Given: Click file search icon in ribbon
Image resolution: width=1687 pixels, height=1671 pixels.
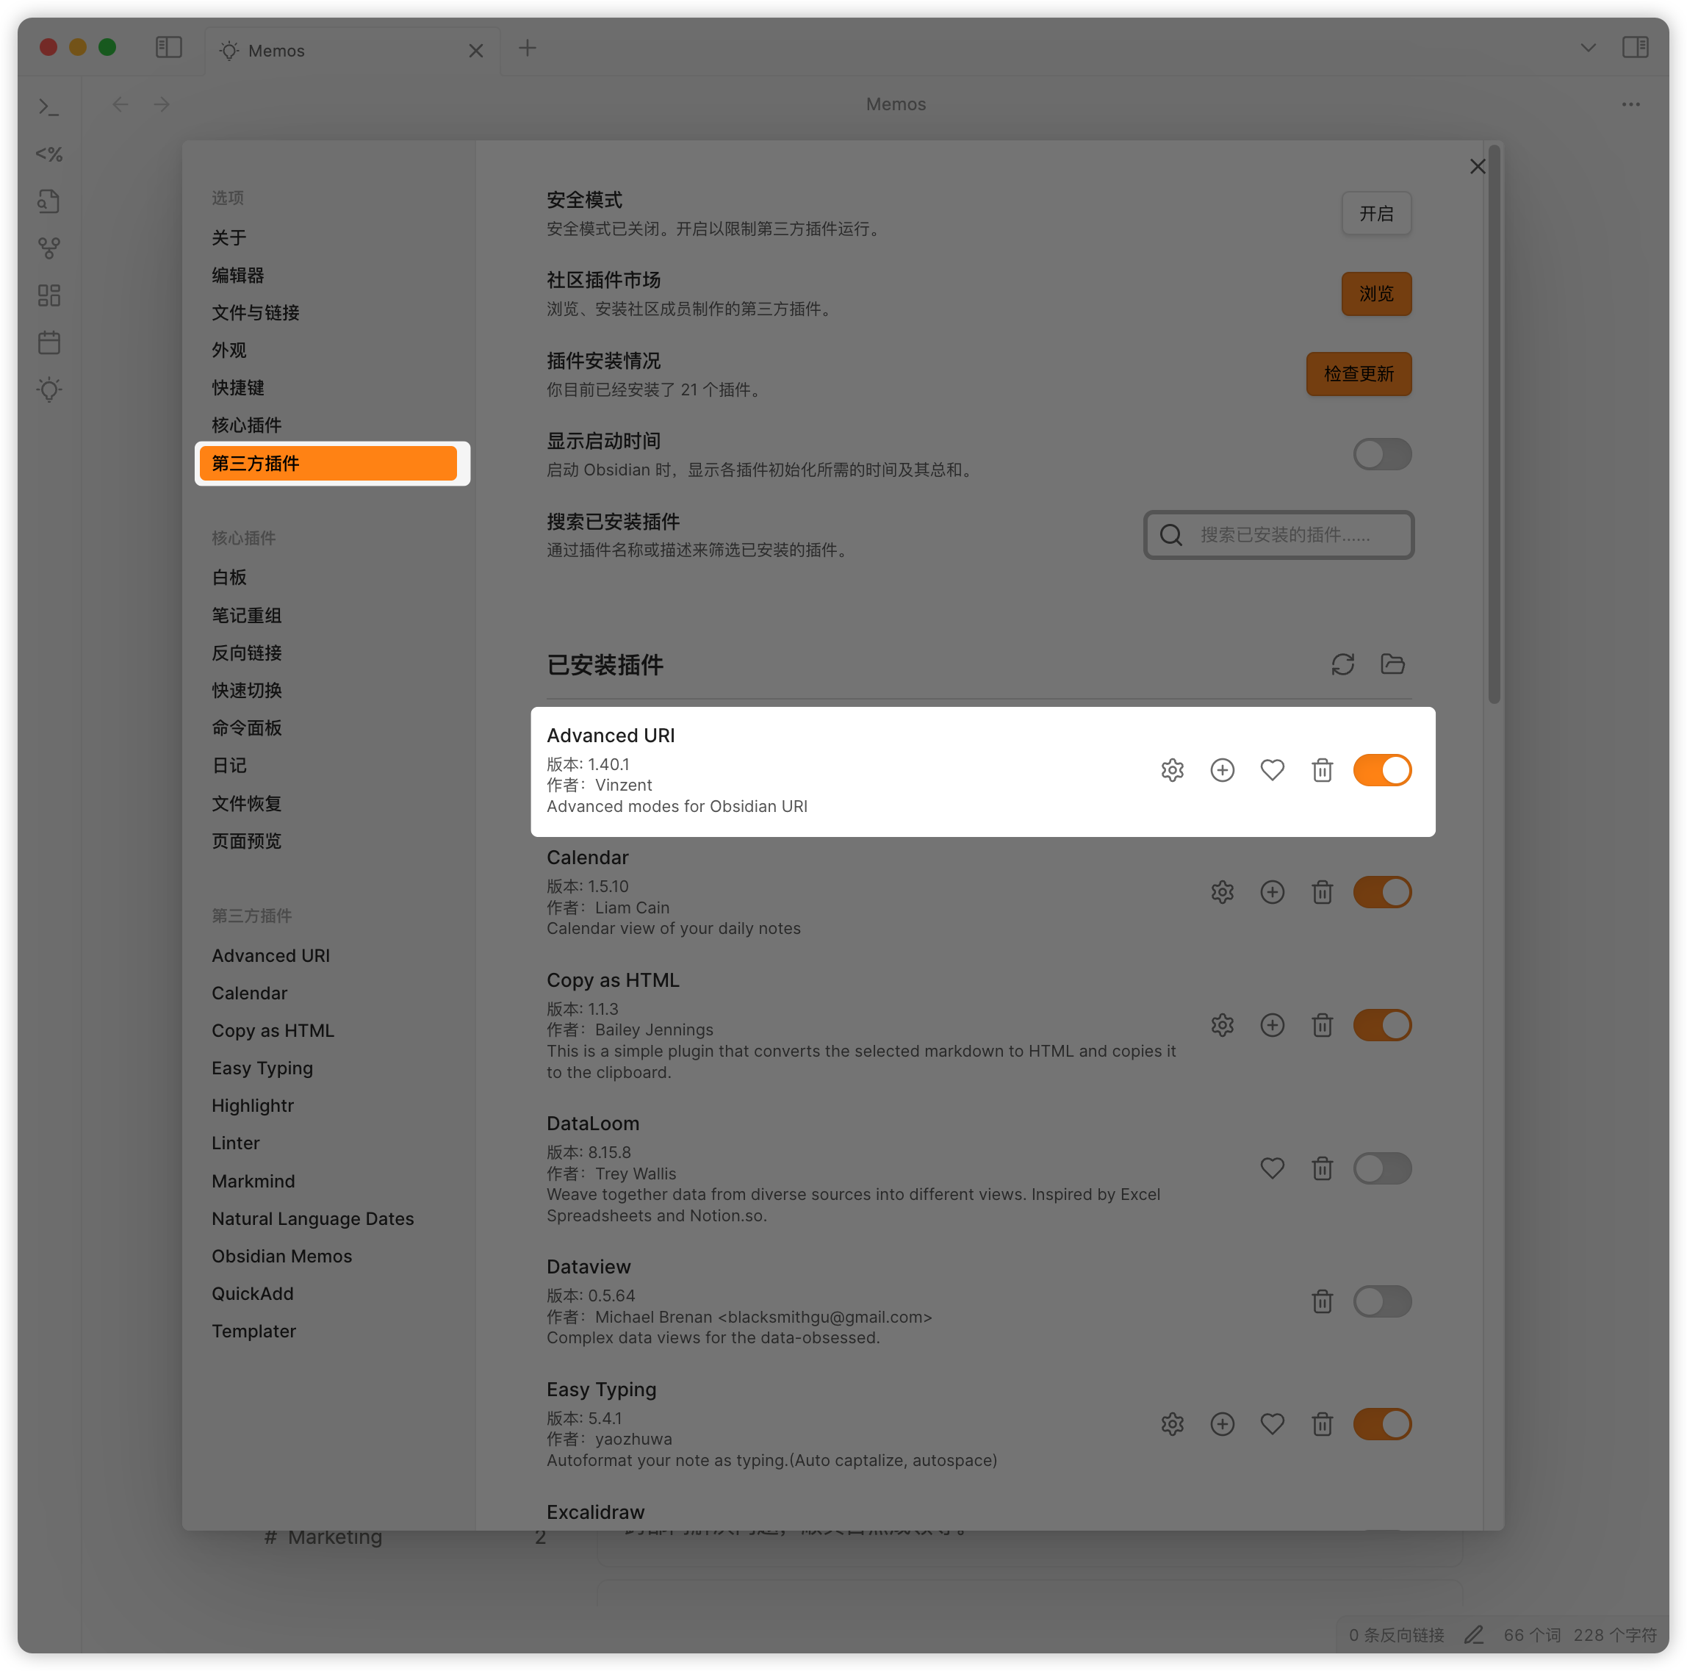Looking at the screenshot, I should pyautogui.click(x=49, y=201).
